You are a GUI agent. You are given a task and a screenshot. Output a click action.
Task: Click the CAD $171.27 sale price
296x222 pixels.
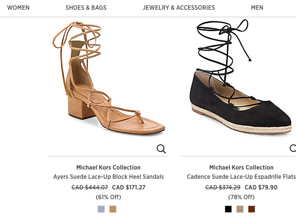129,188
